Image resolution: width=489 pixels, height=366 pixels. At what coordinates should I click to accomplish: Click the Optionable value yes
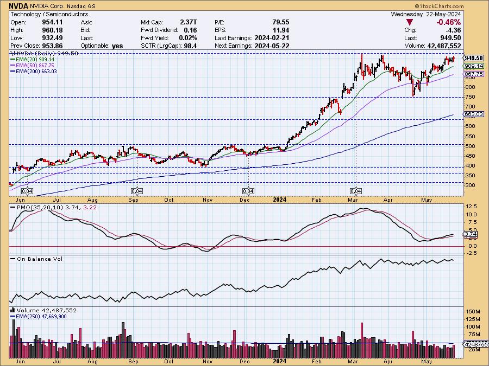(x=117, y=46)
